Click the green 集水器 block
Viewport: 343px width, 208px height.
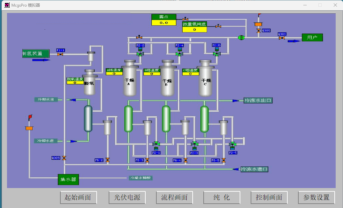(68, 180)
